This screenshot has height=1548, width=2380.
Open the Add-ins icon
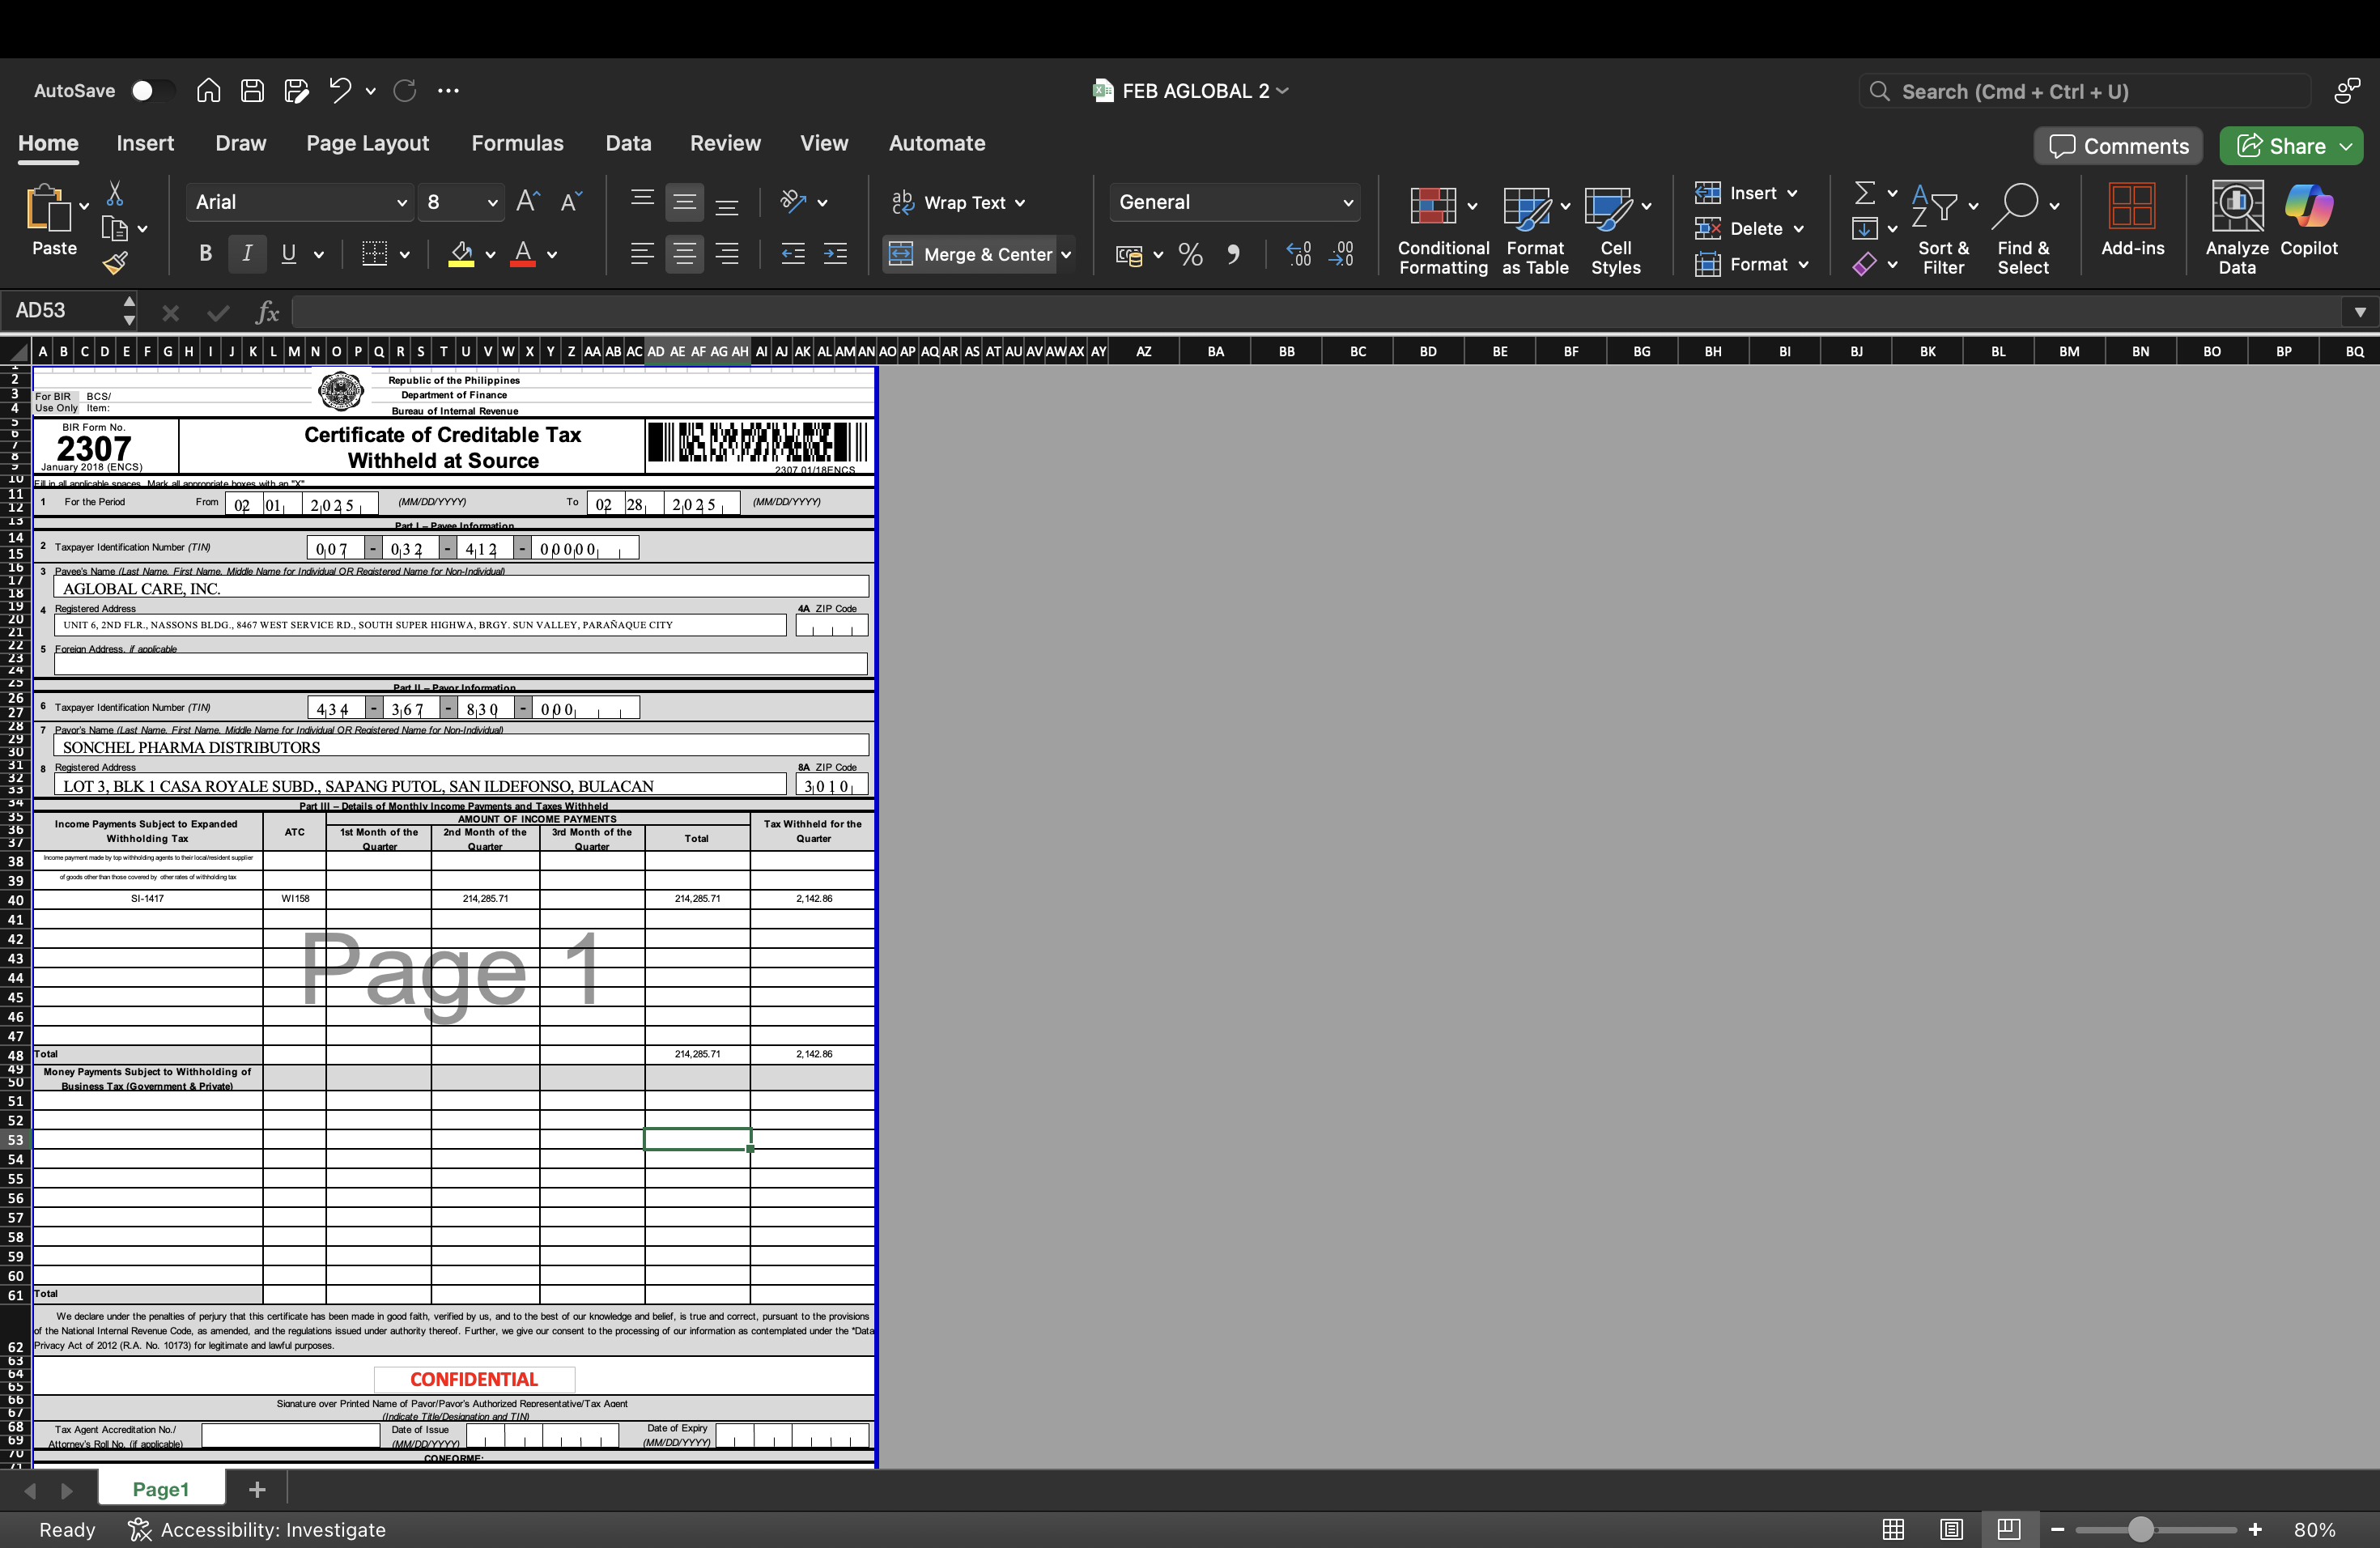pos(2132,220)
